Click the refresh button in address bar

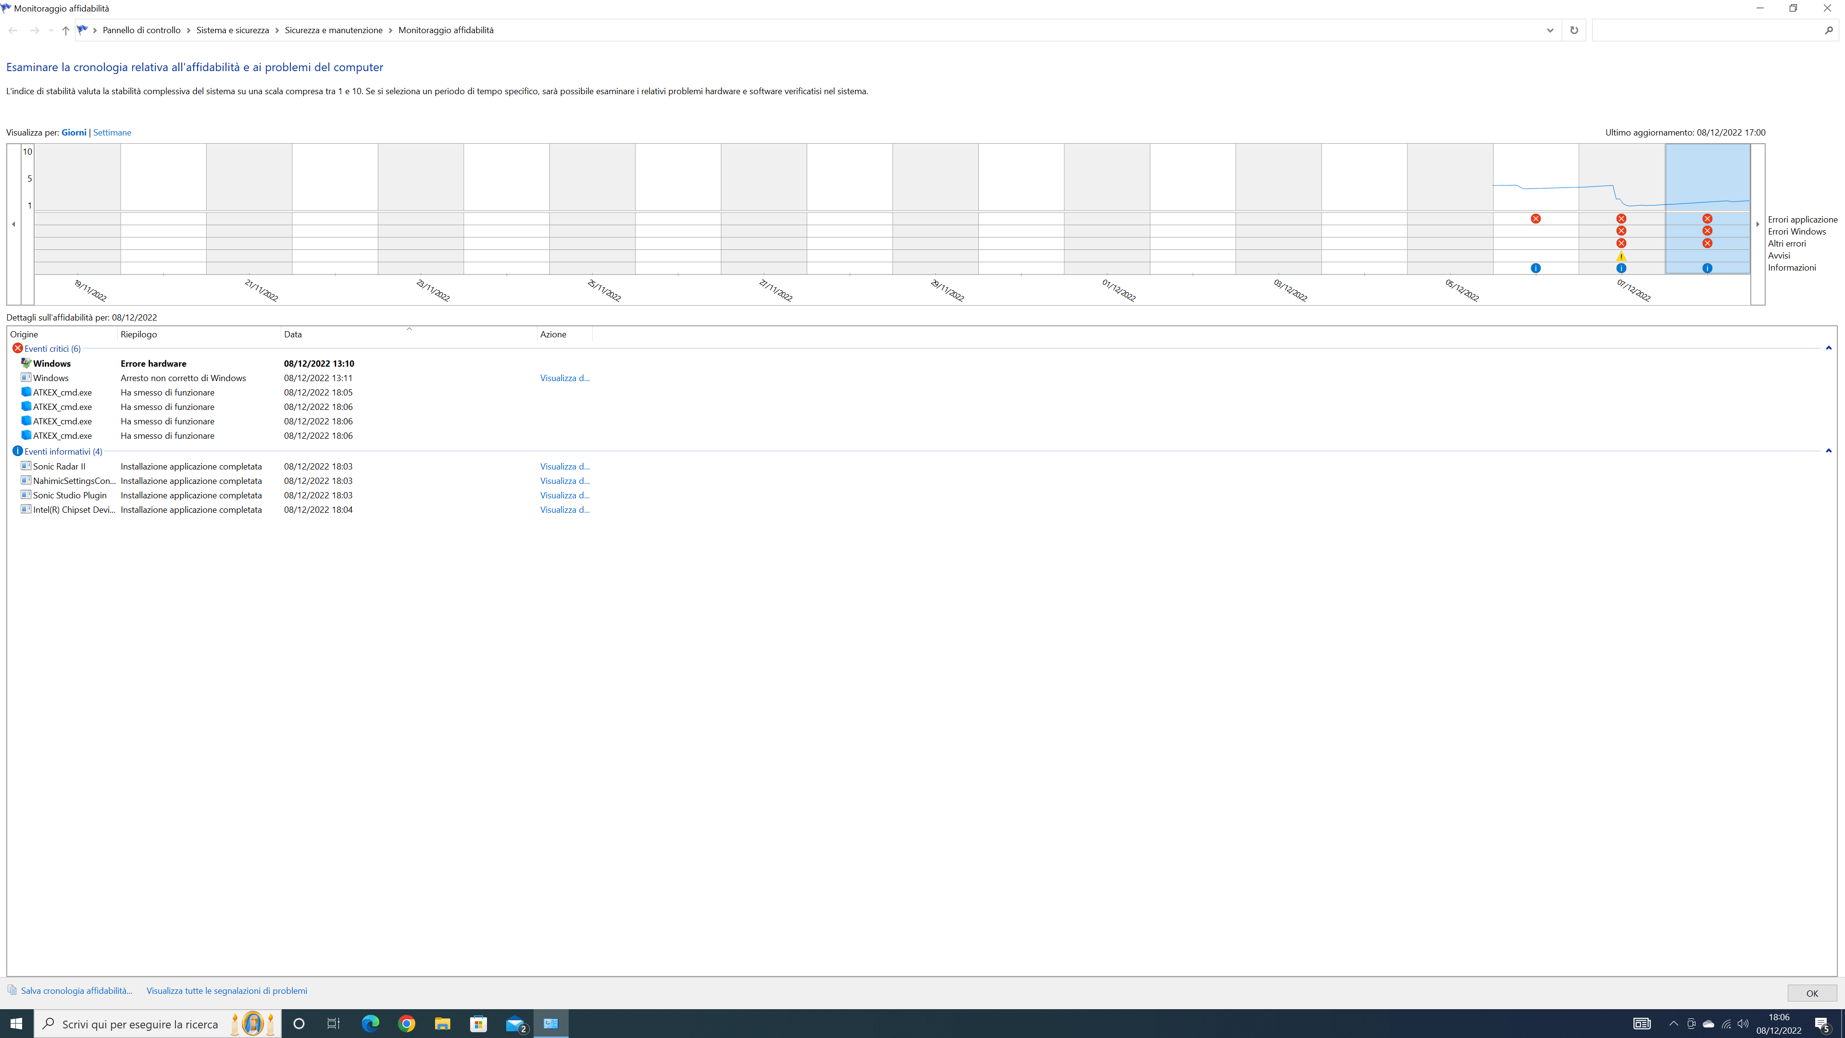click(1573, 30)
